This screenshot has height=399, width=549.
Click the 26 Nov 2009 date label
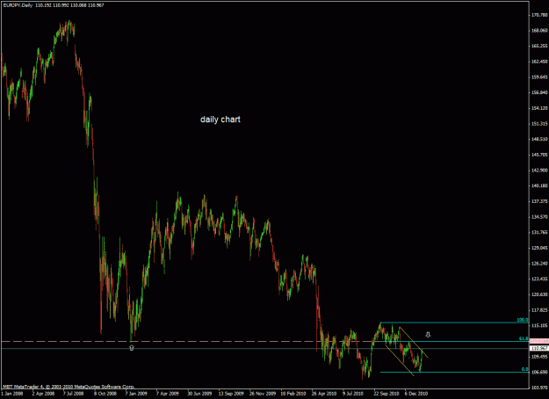click(262, 394)
